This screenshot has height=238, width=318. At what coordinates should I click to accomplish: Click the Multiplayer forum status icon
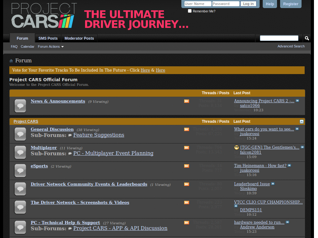[20, 152]
